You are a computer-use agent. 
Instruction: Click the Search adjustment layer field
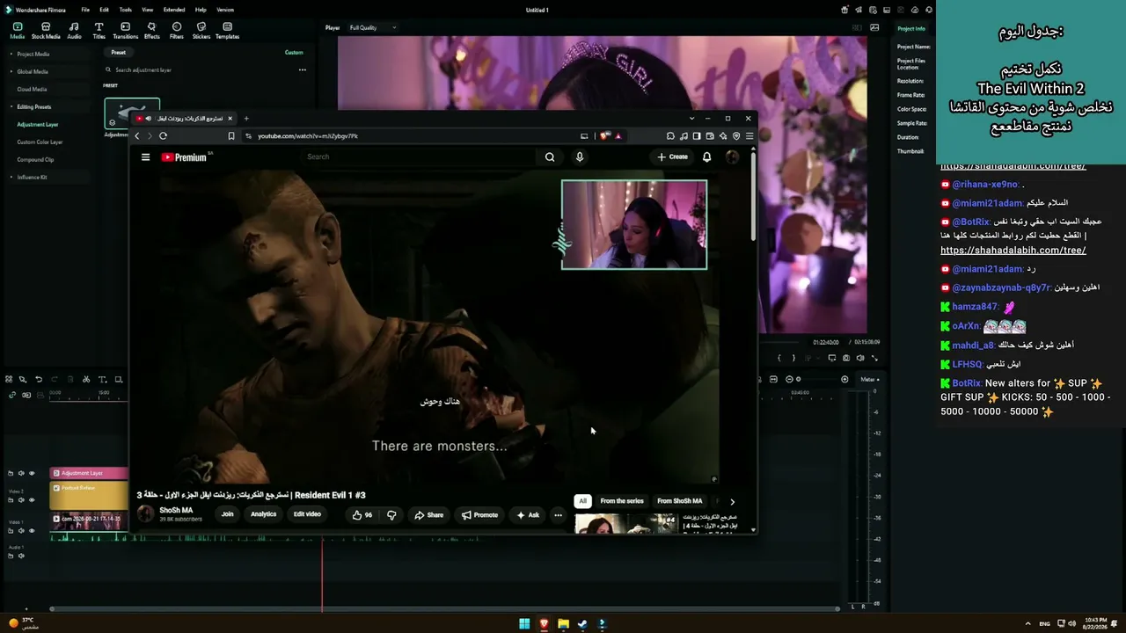point(200,69)
